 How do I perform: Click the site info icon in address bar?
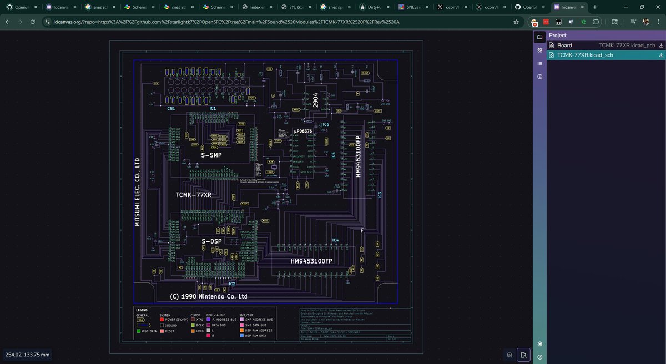(48, 22)
